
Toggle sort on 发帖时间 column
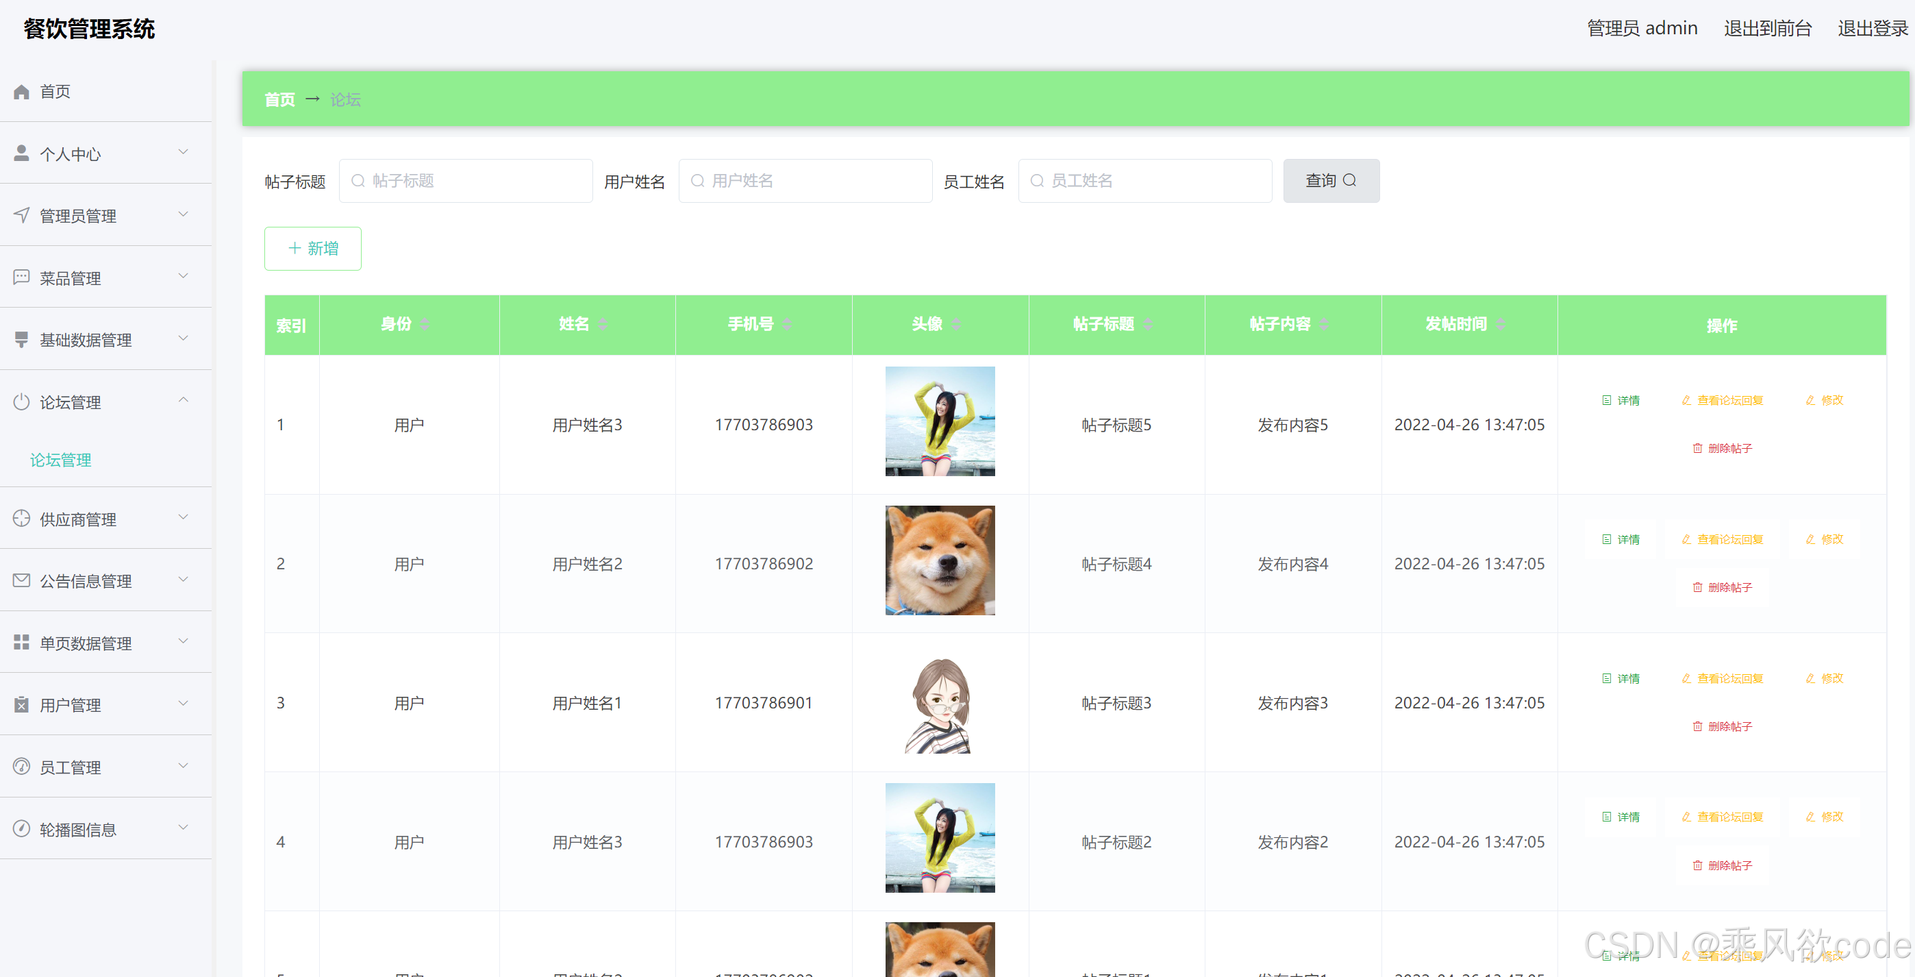[x=1501, y=324]
